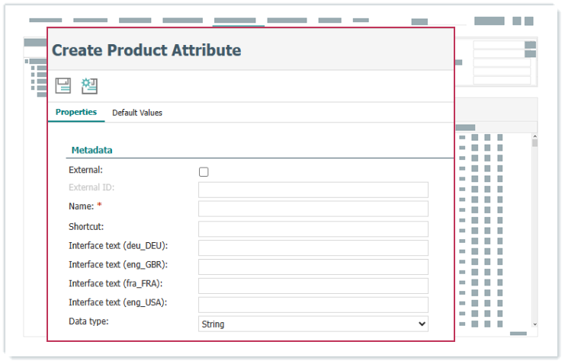Focus the Shortcut text field
Viewport: 565px width, 364px height.
[x=313, y=228]
